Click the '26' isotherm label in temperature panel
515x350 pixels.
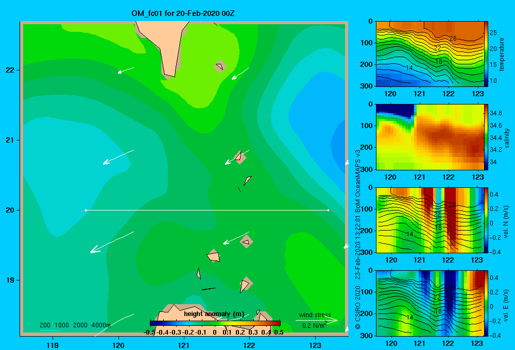pyautogui.click(x=453, y=39)
